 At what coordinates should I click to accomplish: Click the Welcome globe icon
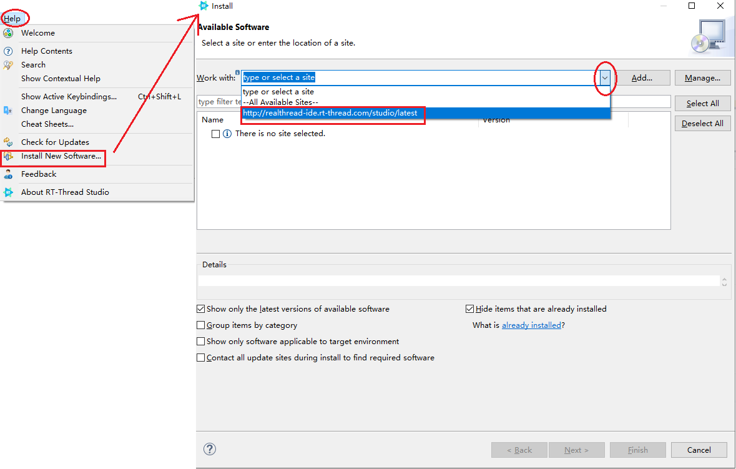point(8,33)
